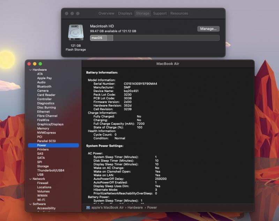Viewport: 279px width, 221px height.
Task: Select SATA in the sidebar
Action: (41, 158)
